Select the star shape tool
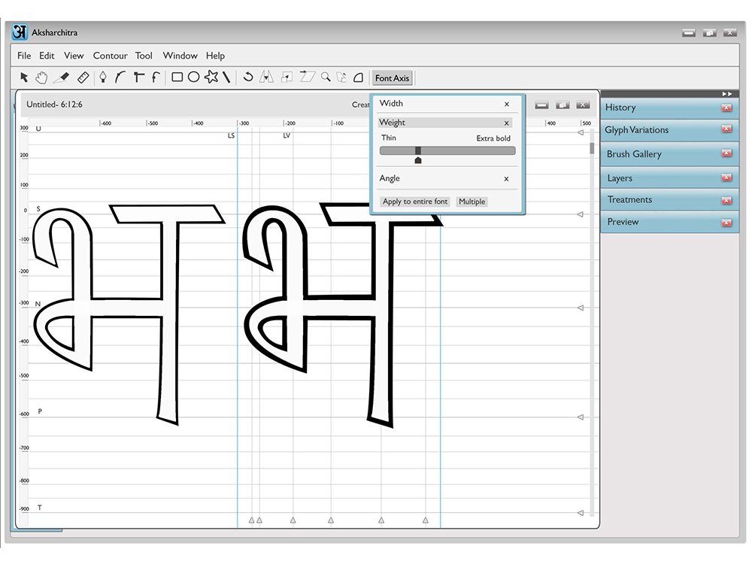 point(211,77)
